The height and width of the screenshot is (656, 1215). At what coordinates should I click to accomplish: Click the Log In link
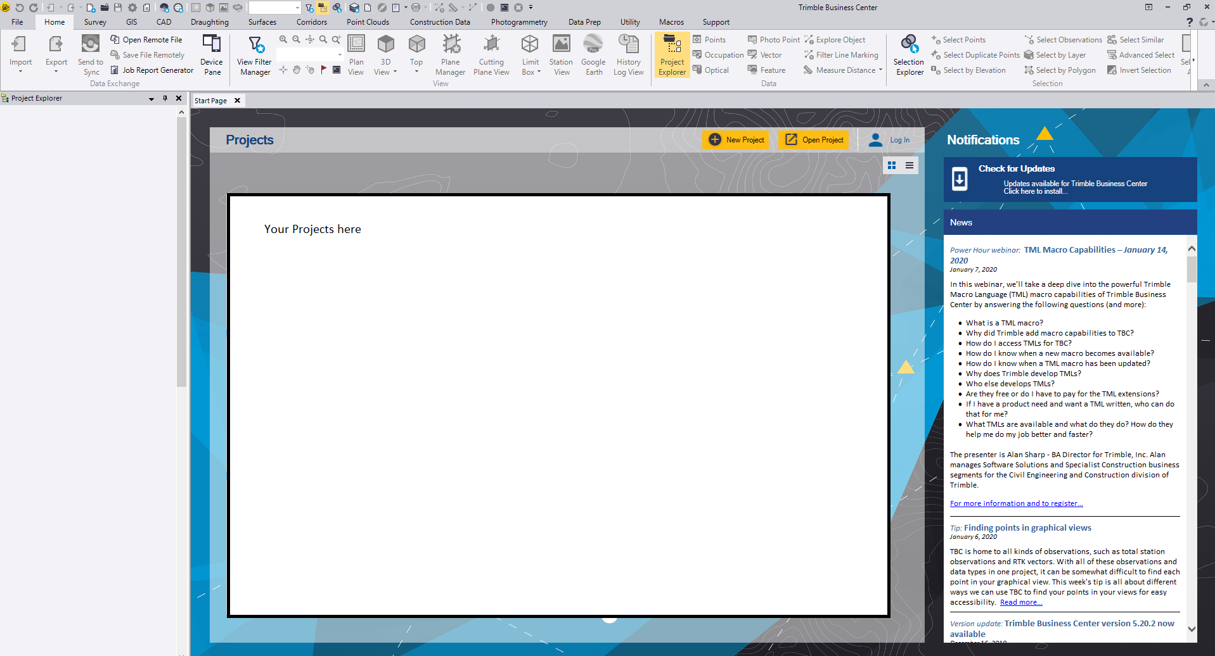(x=899, y=140)
